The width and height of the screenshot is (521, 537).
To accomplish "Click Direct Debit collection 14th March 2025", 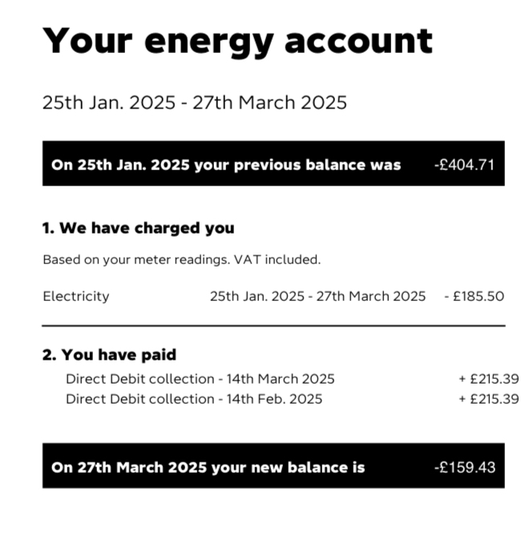I will tap(200, 379).
